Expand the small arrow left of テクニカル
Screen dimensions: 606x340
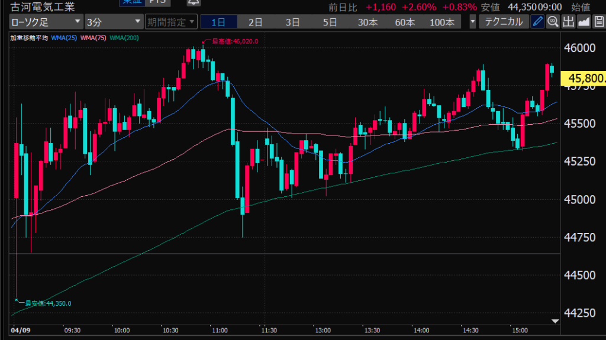(472, 22)
